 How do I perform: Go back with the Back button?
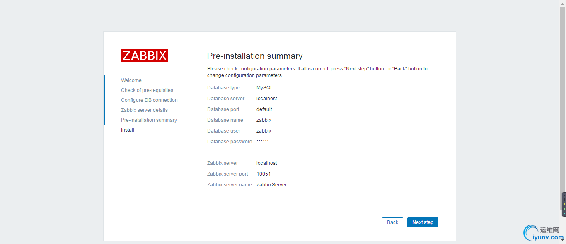coord(392,222)
